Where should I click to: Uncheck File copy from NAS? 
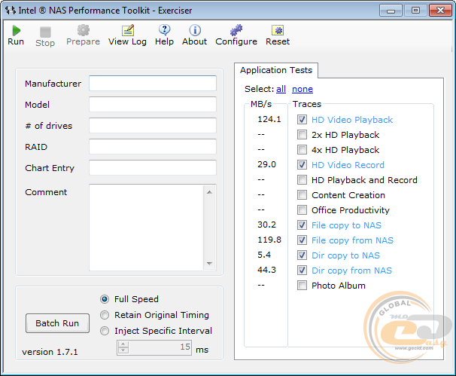point(302,240)
